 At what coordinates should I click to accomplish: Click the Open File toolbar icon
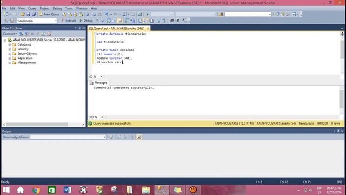23,15
